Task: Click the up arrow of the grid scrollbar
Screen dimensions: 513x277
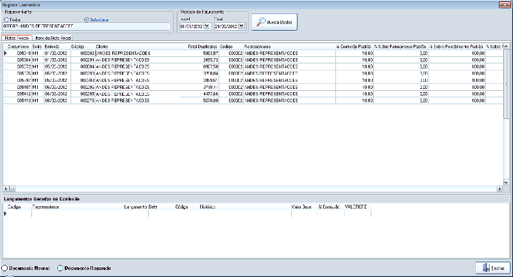Action: point(506,47)
